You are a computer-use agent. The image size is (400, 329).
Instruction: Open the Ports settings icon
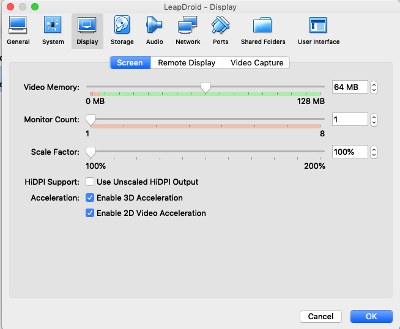pyautogui.click(x=220, y=30)
